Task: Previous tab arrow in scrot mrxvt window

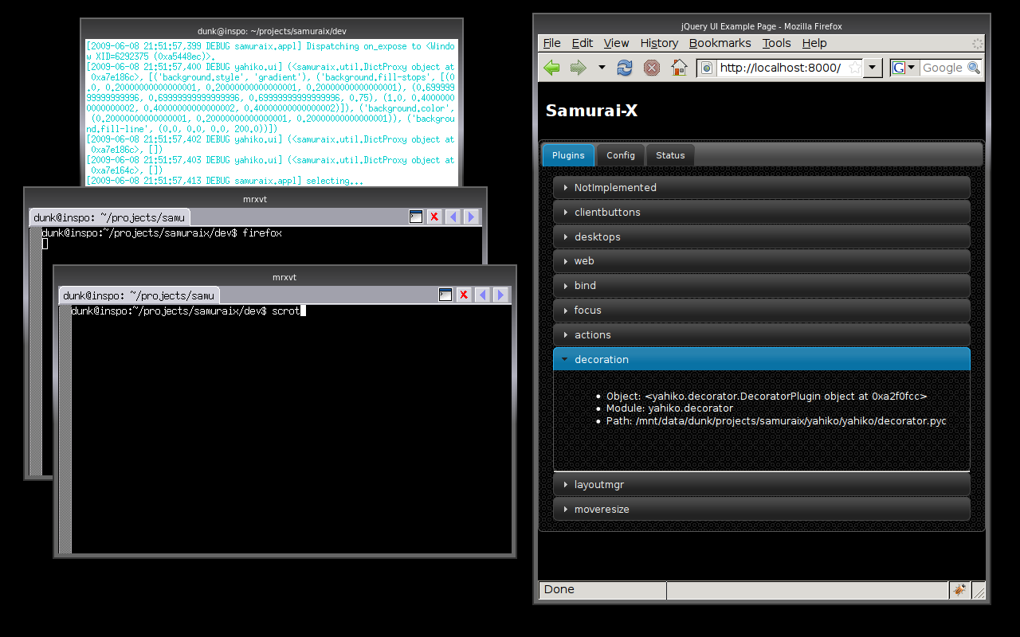Action: 482,295
